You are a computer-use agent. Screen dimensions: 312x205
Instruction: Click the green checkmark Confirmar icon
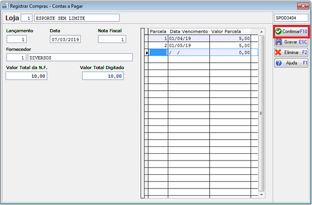tap(278, 31)
